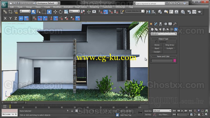Click the Pan View hand icon
Viewport: 210px width, 118px height.
(199, 115)
